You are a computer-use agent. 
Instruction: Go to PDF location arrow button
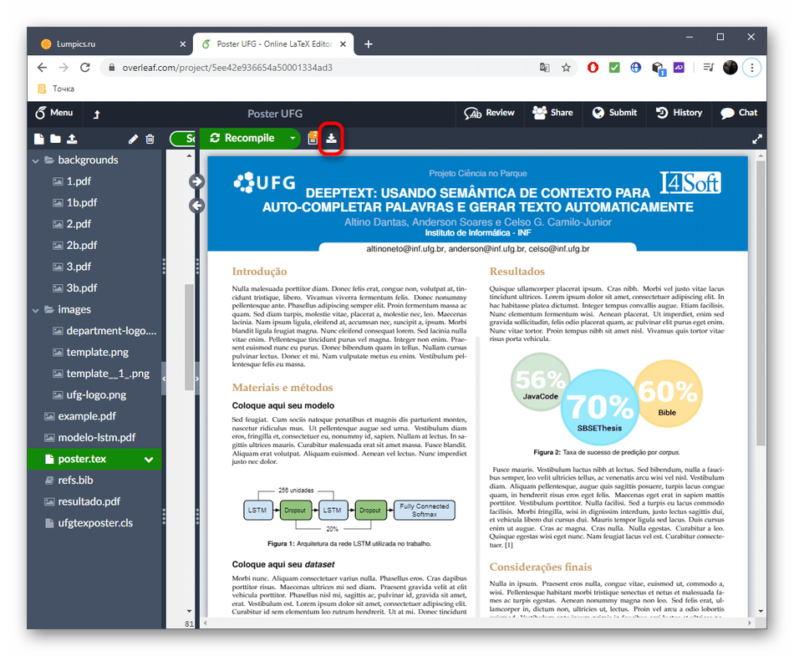click(197, 181)
